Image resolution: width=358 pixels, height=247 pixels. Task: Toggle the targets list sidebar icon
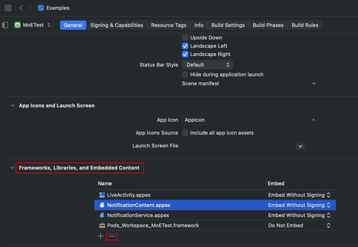point(5,25)
